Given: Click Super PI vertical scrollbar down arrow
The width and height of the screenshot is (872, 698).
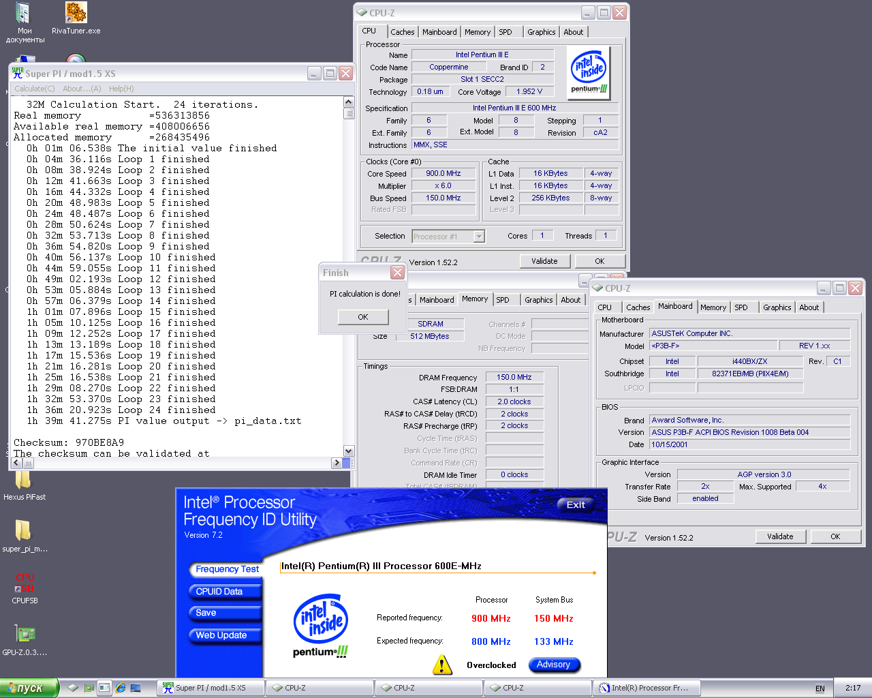Looking at the screenshot, I should (x=349, y=451).
